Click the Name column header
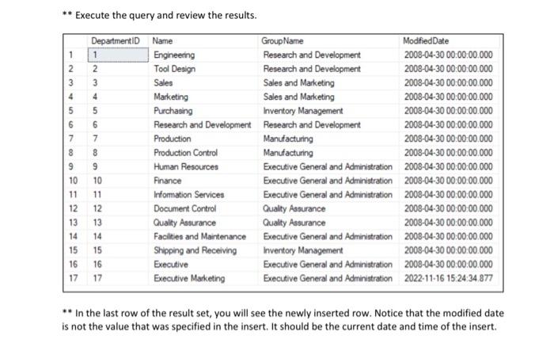The image size is (554, 343). [203, 41]
